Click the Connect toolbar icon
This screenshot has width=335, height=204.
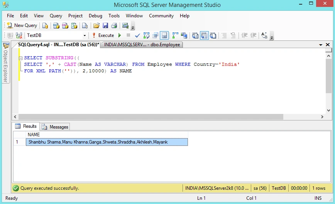[x=10, y=35]
